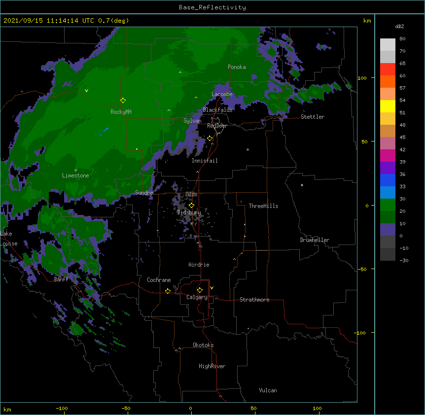Click the green 30 dBZ legend swatch

[388, 205]
